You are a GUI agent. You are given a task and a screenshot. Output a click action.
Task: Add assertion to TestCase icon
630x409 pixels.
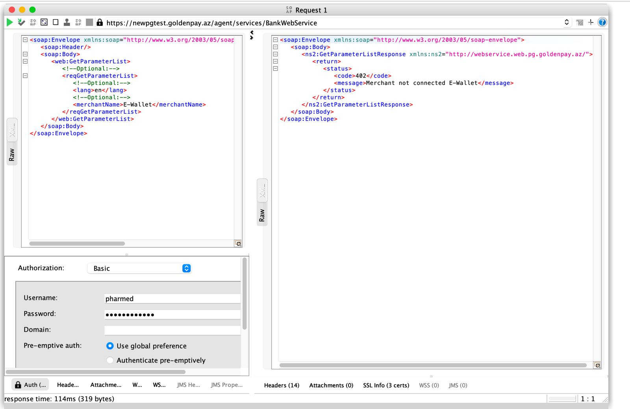click(x=21, y=22)
